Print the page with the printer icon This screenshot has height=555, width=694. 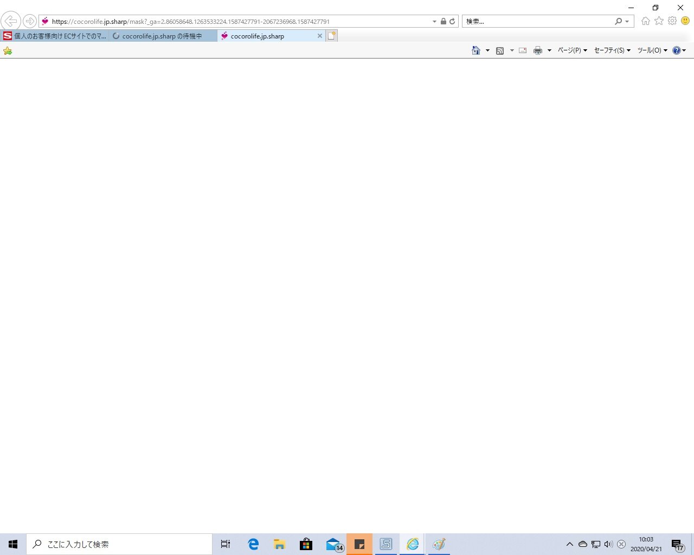[x=538, y=50]
